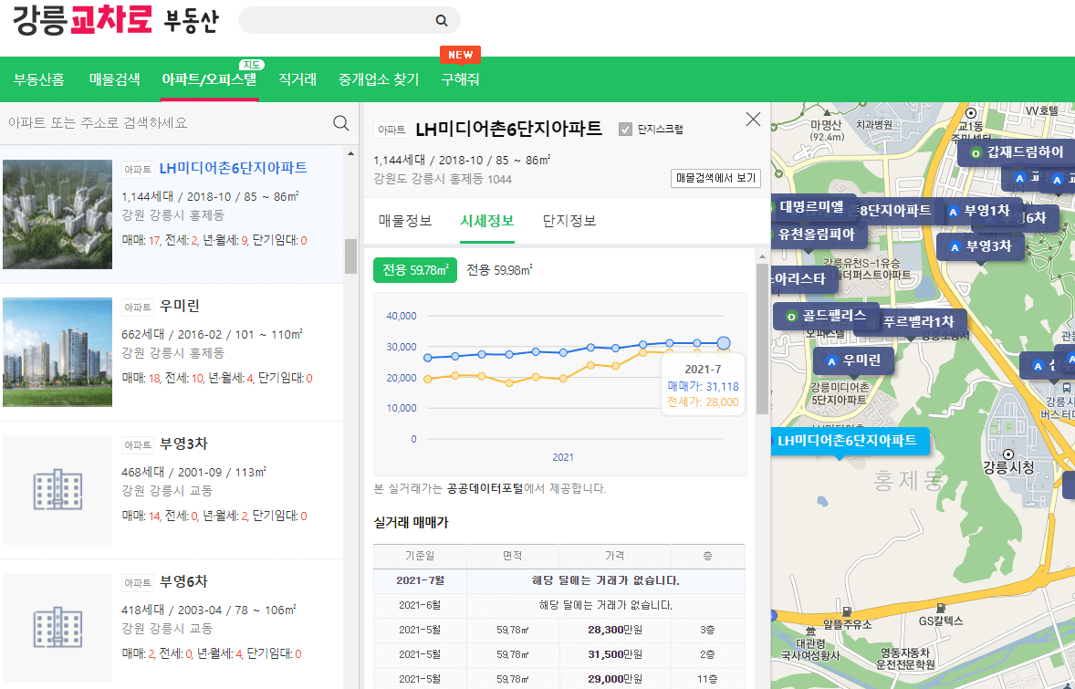Click the 강릉시청 circle marker on the map
The image size is (1075, 689).
pos(1008,454)
